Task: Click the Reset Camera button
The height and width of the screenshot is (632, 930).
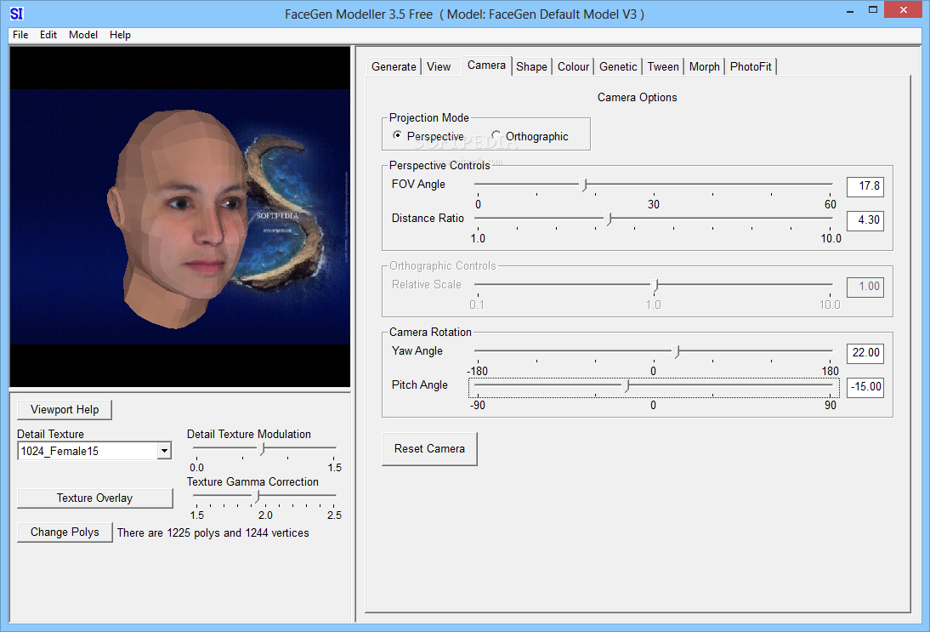Action: (429, 448)
